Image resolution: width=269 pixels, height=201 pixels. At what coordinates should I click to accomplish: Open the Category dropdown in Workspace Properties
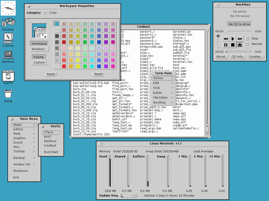point(45,13)
